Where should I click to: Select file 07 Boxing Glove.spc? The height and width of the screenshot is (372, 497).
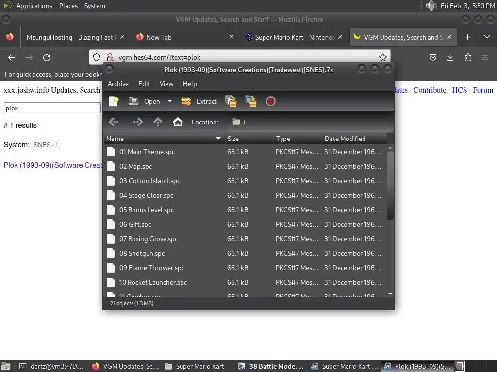click(x=245, y=239)
